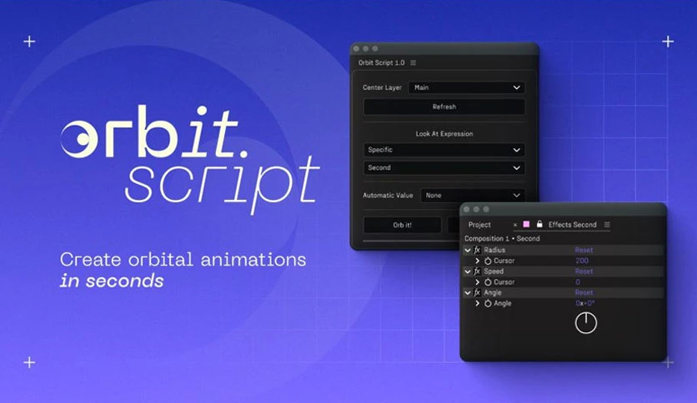Close the Effects Second panel tab

point(514,225)
